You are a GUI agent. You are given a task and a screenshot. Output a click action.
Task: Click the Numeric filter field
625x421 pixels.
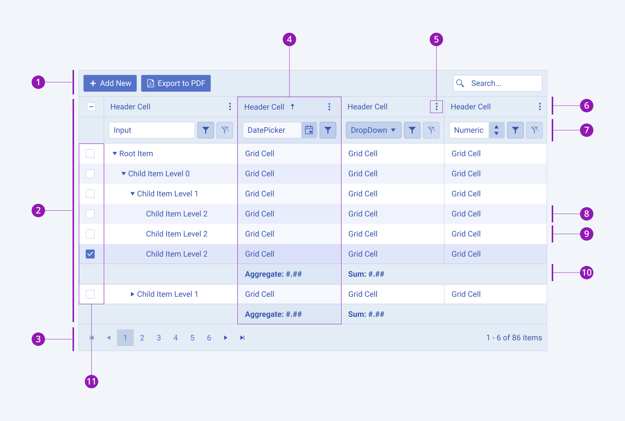tap(469, 130)
